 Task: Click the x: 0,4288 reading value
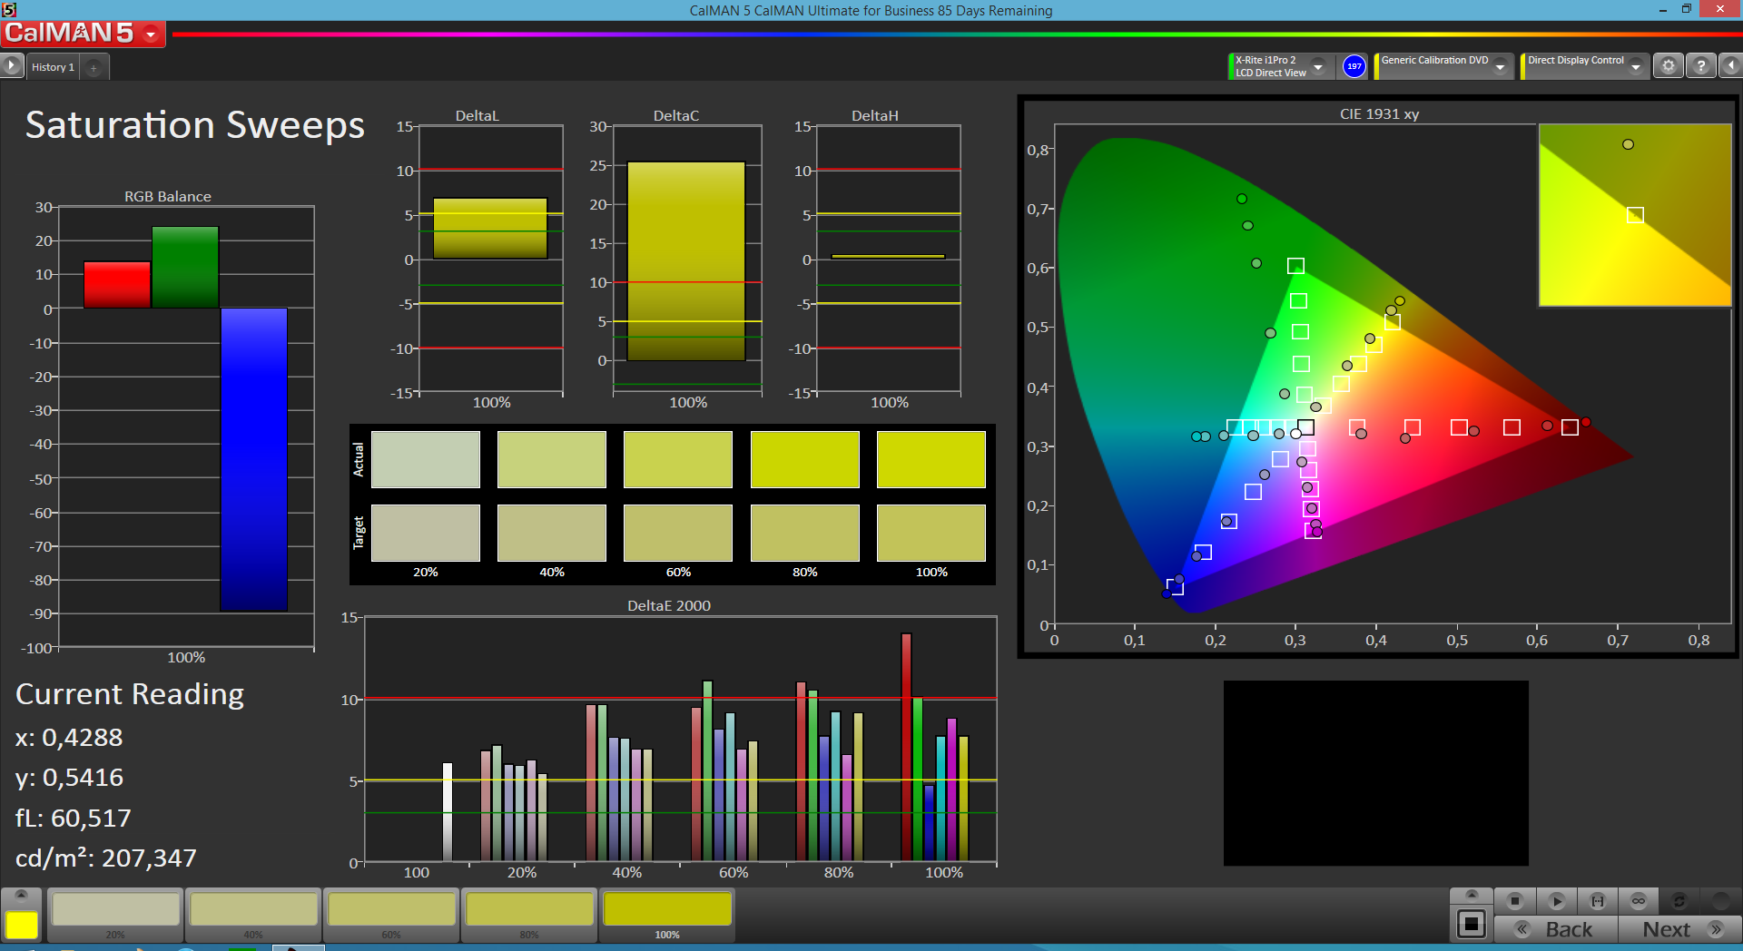(x=69, y=737)
